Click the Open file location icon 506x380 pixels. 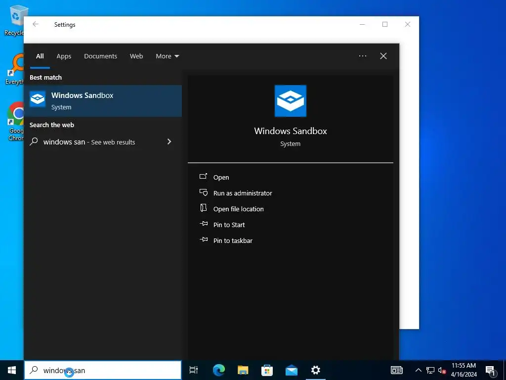pyautogui.click(x=203, y=208)
